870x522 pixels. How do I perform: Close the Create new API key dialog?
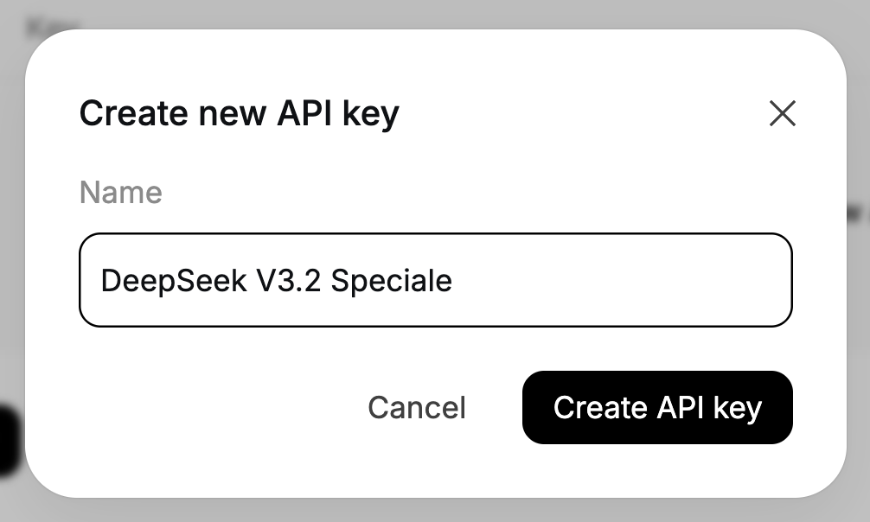[782, 113]
